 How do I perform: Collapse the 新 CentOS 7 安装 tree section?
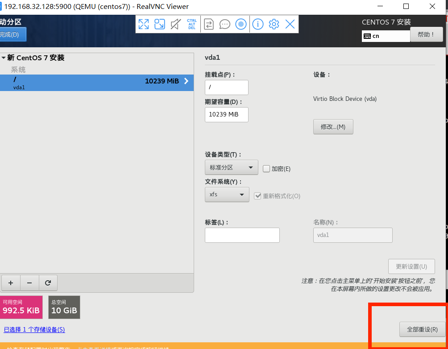(x=4, y=58)
